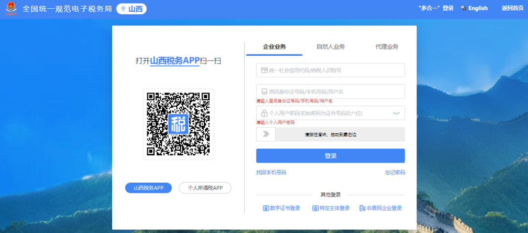Choose 数字证书登录 login method
This screenshot has width=528, height=233.
point(281,208)
